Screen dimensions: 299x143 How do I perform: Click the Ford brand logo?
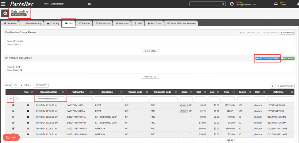point(46,4)
